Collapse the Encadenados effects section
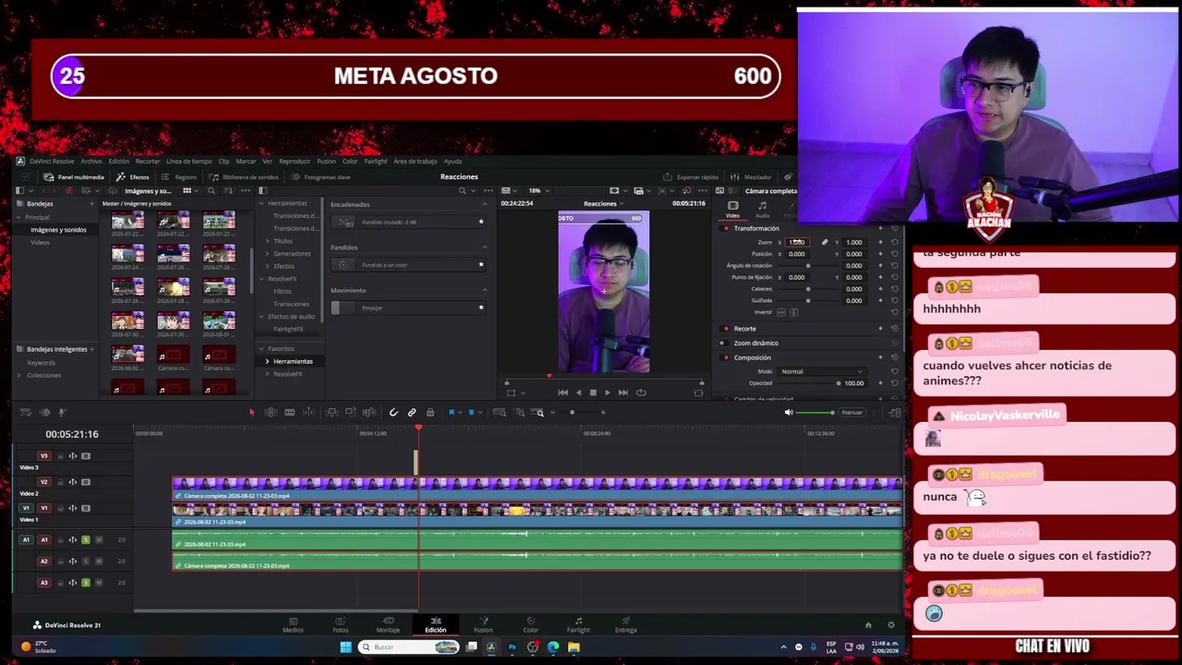 (485, 204)
